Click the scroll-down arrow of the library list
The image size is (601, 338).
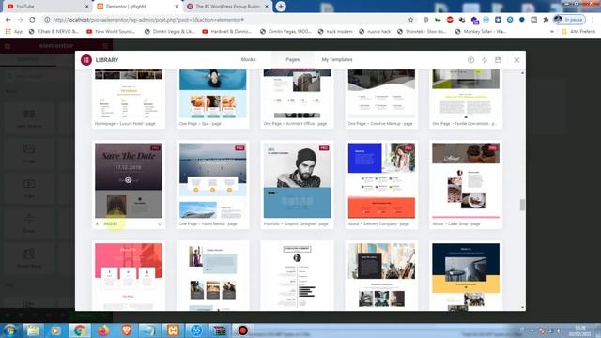tap(522, 307)
